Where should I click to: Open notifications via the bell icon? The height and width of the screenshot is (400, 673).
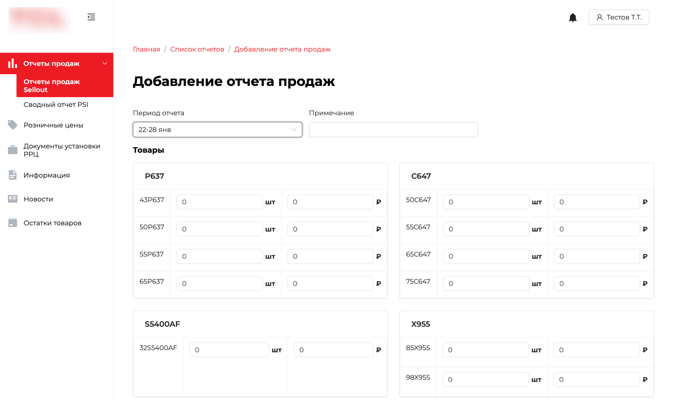572,17
